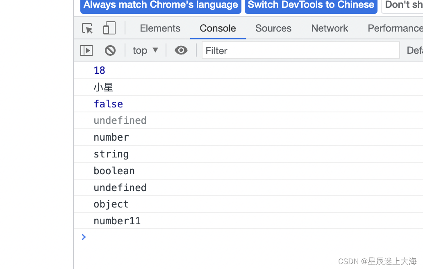Screen dimensions: 423x269
Task: Expand the Default log levels dropdown
Action: [x=415, y=50]
